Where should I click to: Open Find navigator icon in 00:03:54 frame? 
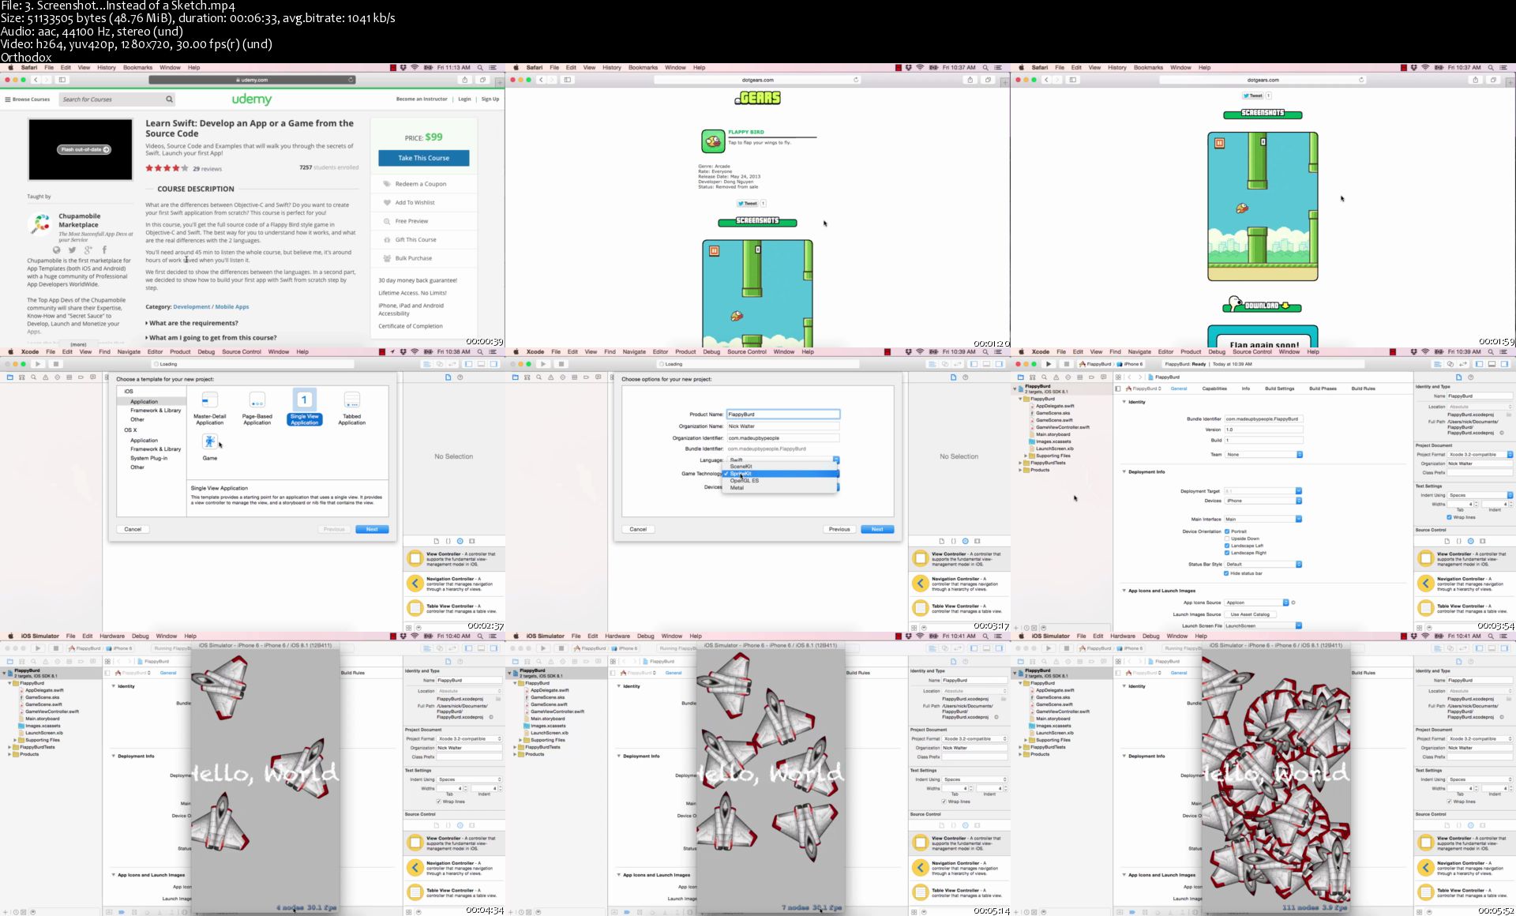coord(1044,377)
